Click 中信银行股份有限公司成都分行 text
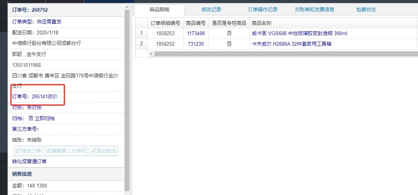Viewport: 418px width, 195px height. point(47,43)
